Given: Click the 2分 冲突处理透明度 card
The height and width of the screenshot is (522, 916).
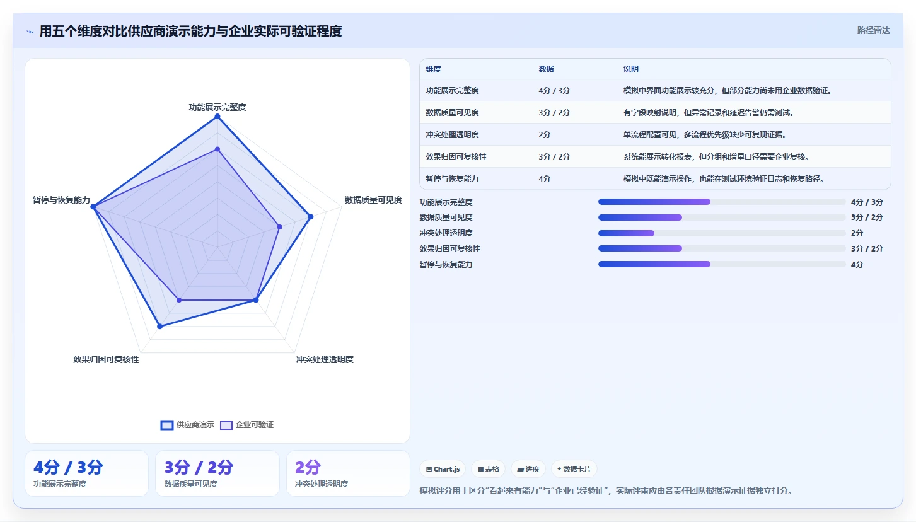Looking at the screenshot, I should [x=348, y=473].
